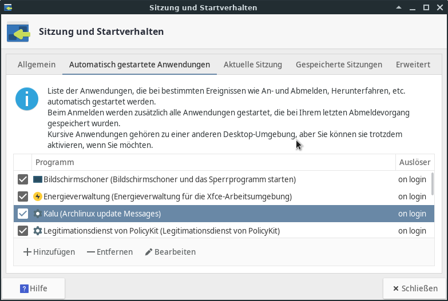Viewport: 448px width, 301px height.
Task: Edit selected entry with Bearbeiten
Action: pos(170,252)
